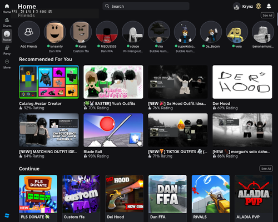This screenshot has height=222, width=278.
Task: Open friend rira's avatar
Action: coord(159,32)
